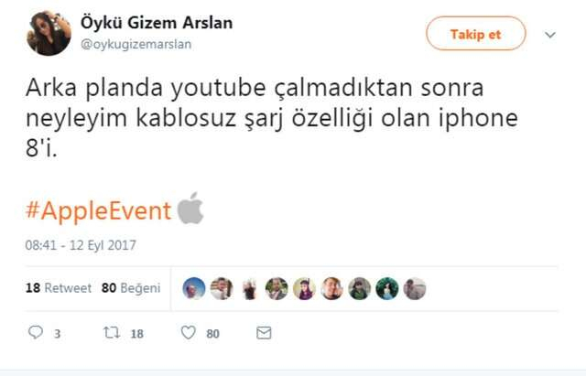Follow user with Takip et button

476,34
